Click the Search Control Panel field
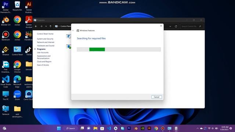This screenshot has width=235, height=132. (x=192, y=26)
